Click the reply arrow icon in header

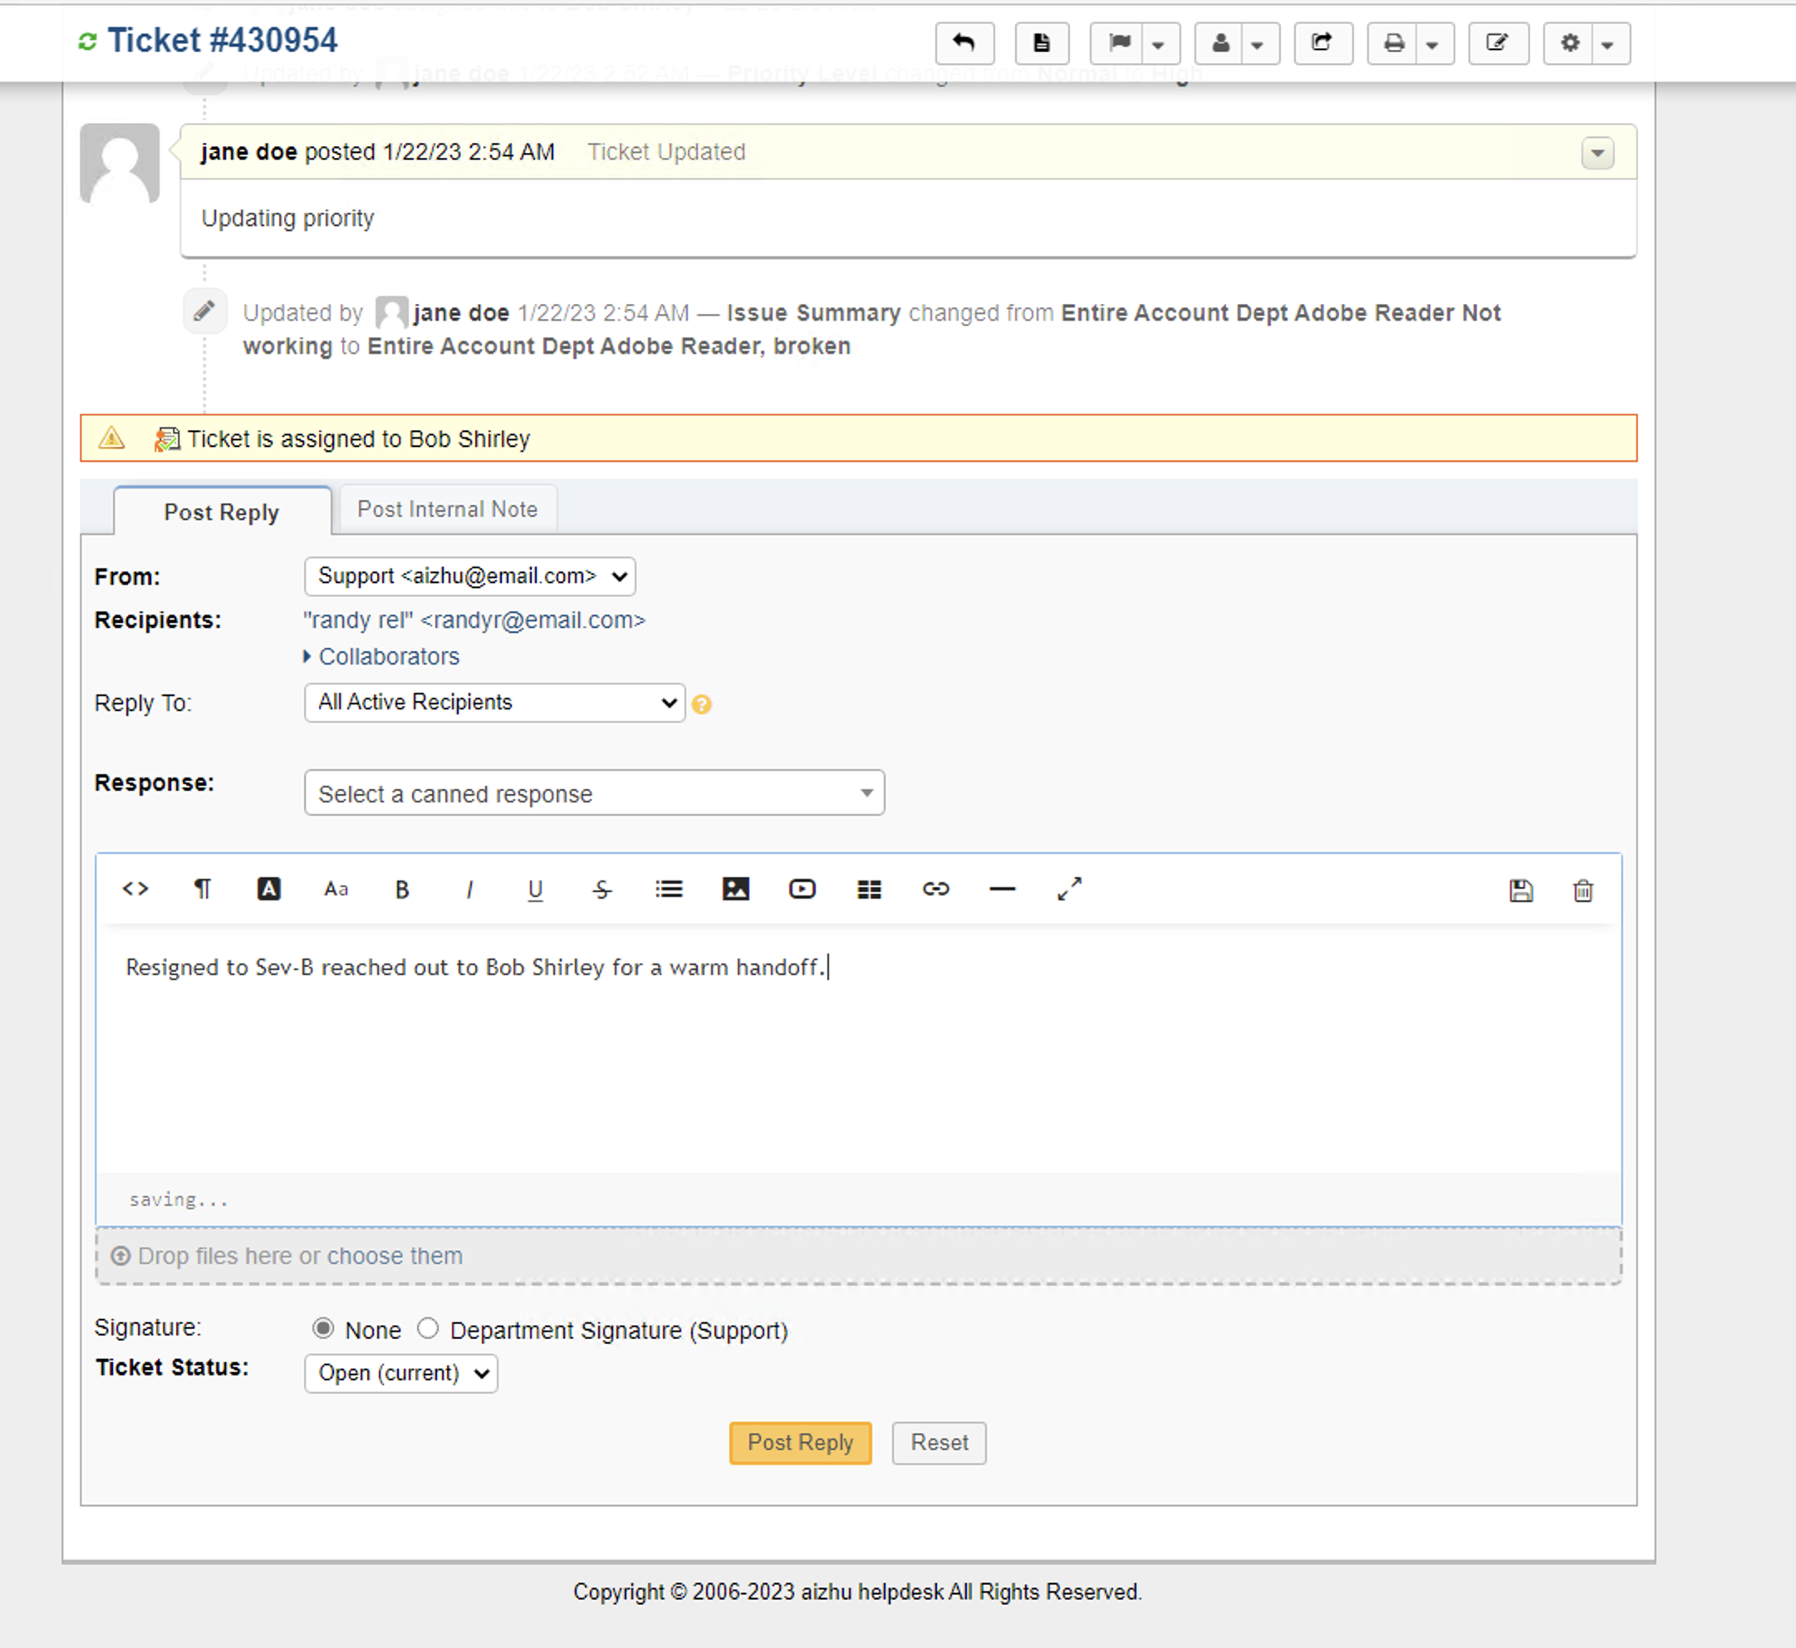pyautogui.click(x=964, y=43)
